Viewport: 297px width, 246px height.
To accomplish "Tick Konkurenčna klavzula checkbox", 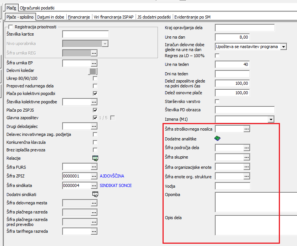I will click(95, 142).
